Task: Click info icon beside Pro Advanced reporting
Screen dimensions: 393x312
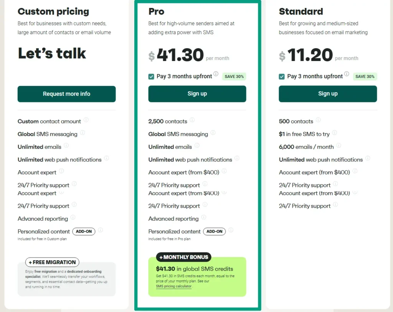Action: (x=204, y=217)
